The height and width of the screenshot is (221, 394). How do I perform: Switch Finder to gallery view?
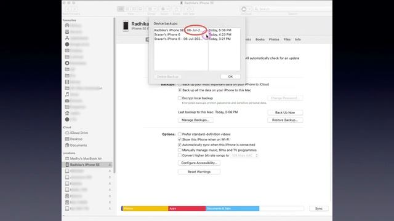[140, 9]
